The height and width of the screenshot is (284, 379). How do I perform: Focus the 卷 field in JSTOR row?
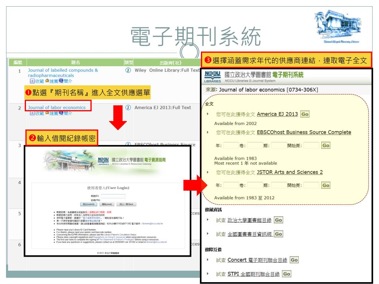pos(255,186)
